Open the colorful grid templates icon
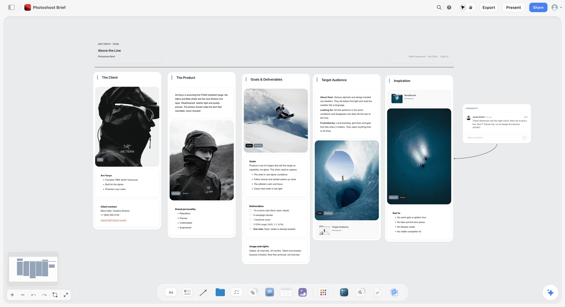 [x=323, y=292]
